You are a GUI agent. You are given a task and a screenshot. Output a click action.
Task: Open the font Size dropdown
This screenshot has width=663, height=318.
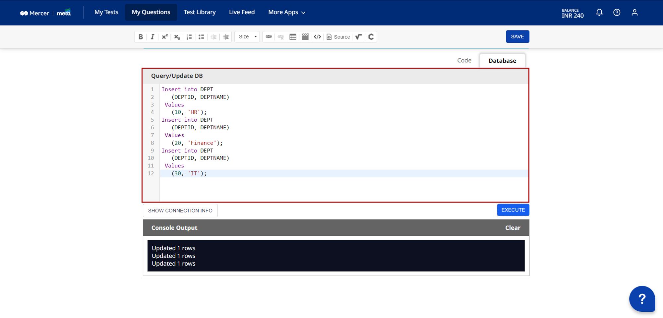247,37
